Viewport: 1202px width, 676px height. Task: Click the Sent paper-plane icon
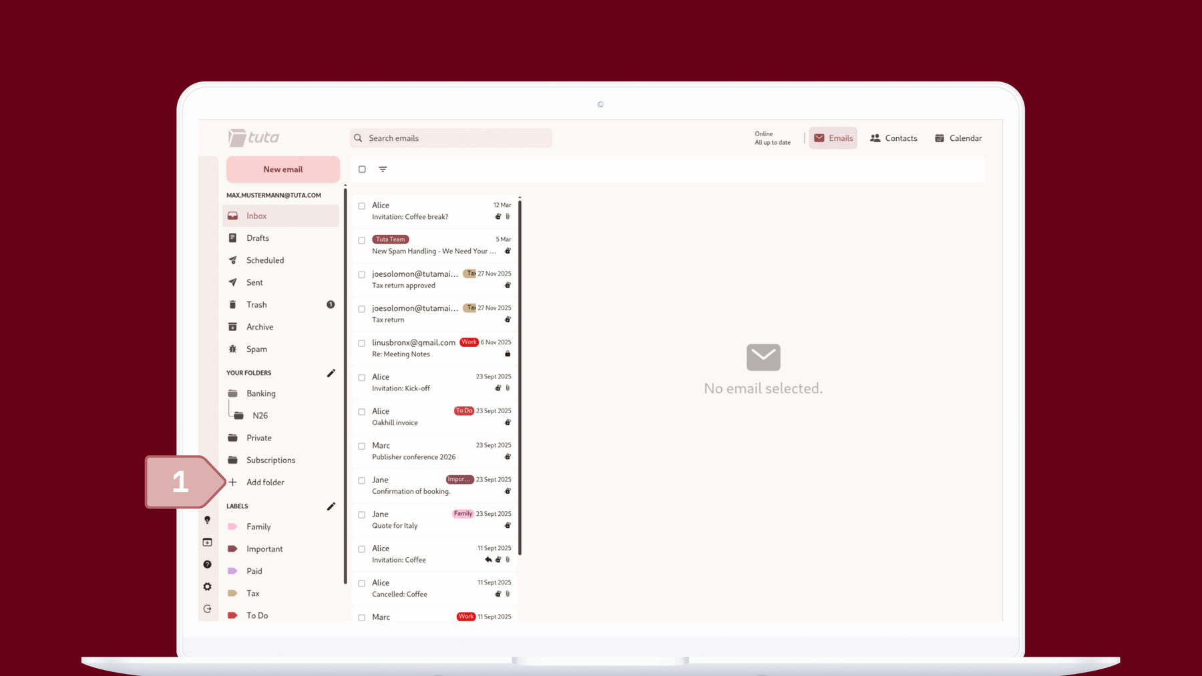[x=232, y=282]
